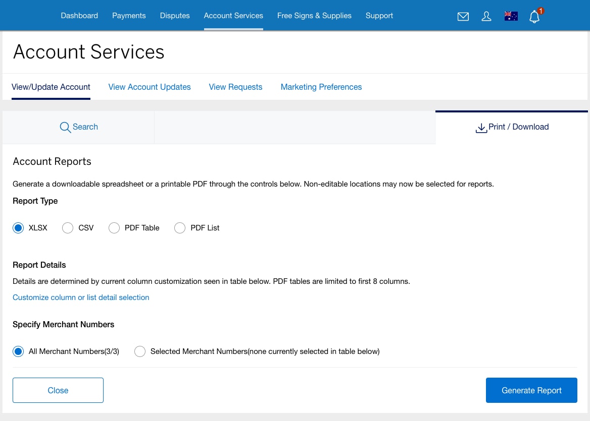Select the PDF List report type
This screenshot has width=590, height=421.
(x=180, y=228)
